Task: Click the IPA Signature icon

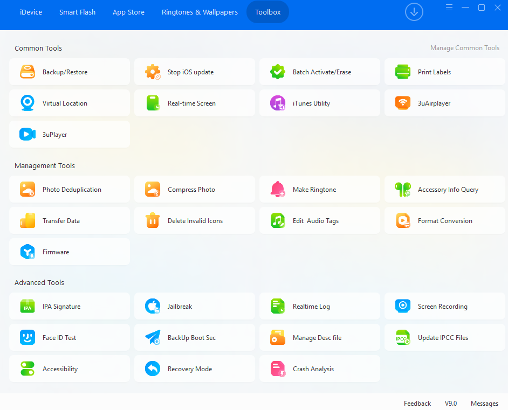Action: [28, 306]
